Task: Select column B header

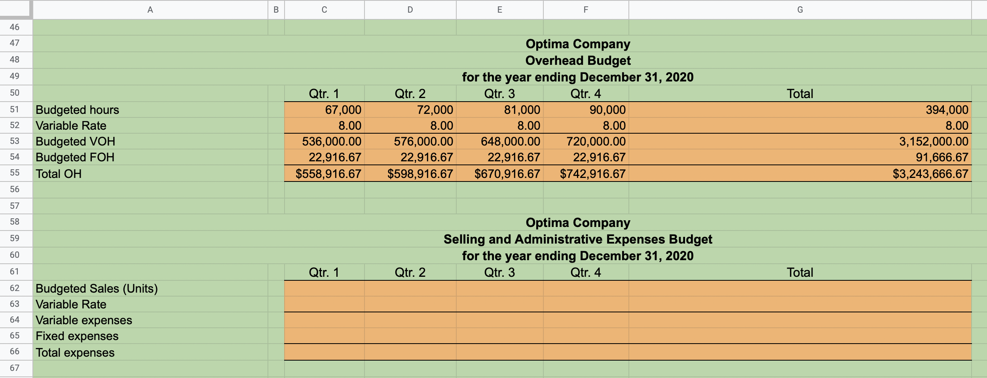Action: pyautogui.click(x=276, y=10)
